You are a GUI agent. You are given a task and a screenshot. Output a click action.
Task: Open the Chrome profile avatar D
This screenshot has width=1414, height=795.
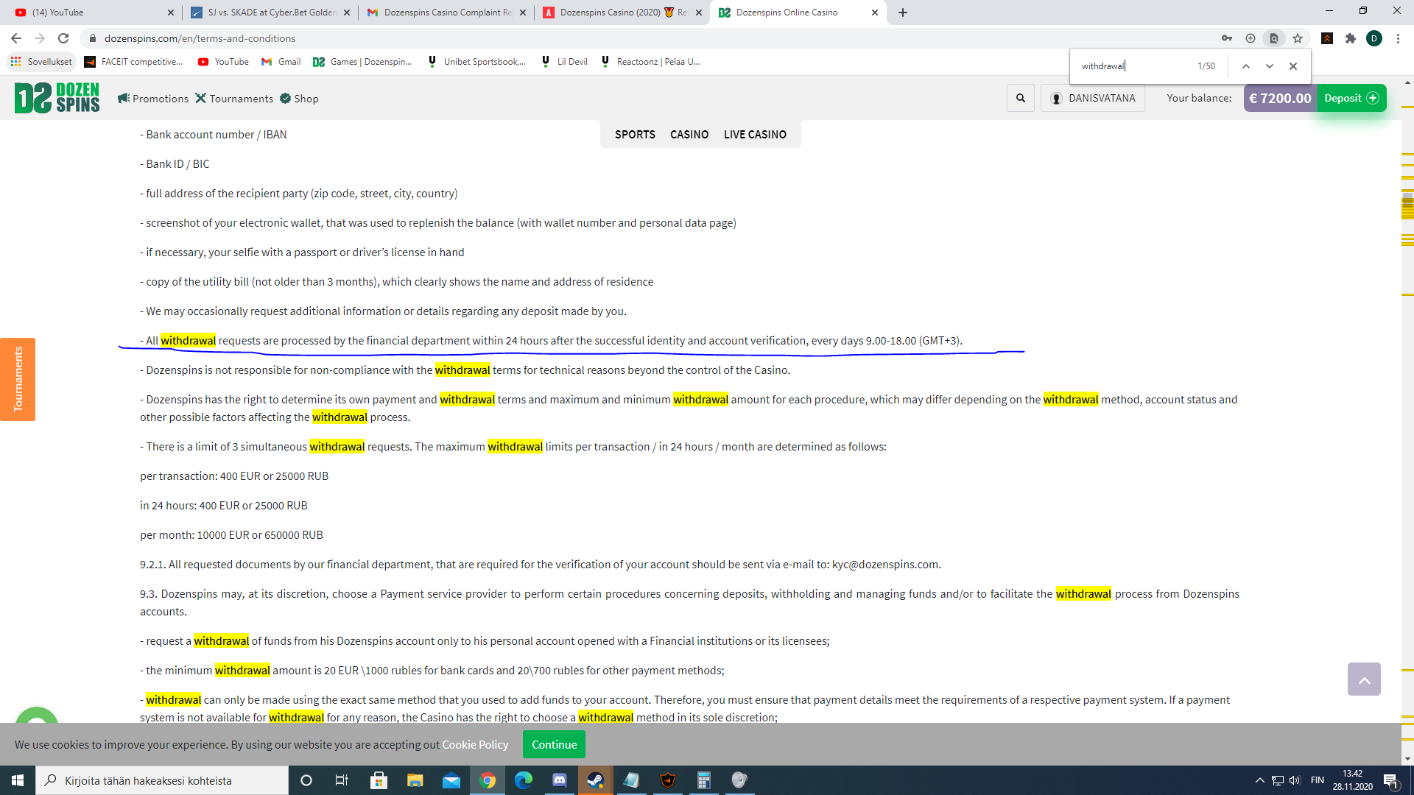(x=1374, y=38)
